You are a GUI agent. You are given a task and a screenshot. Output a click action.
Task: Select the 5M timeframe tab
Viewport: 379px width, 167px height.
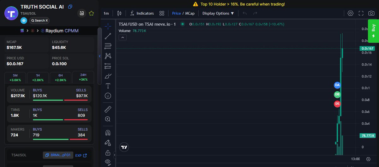click(15, 78)
